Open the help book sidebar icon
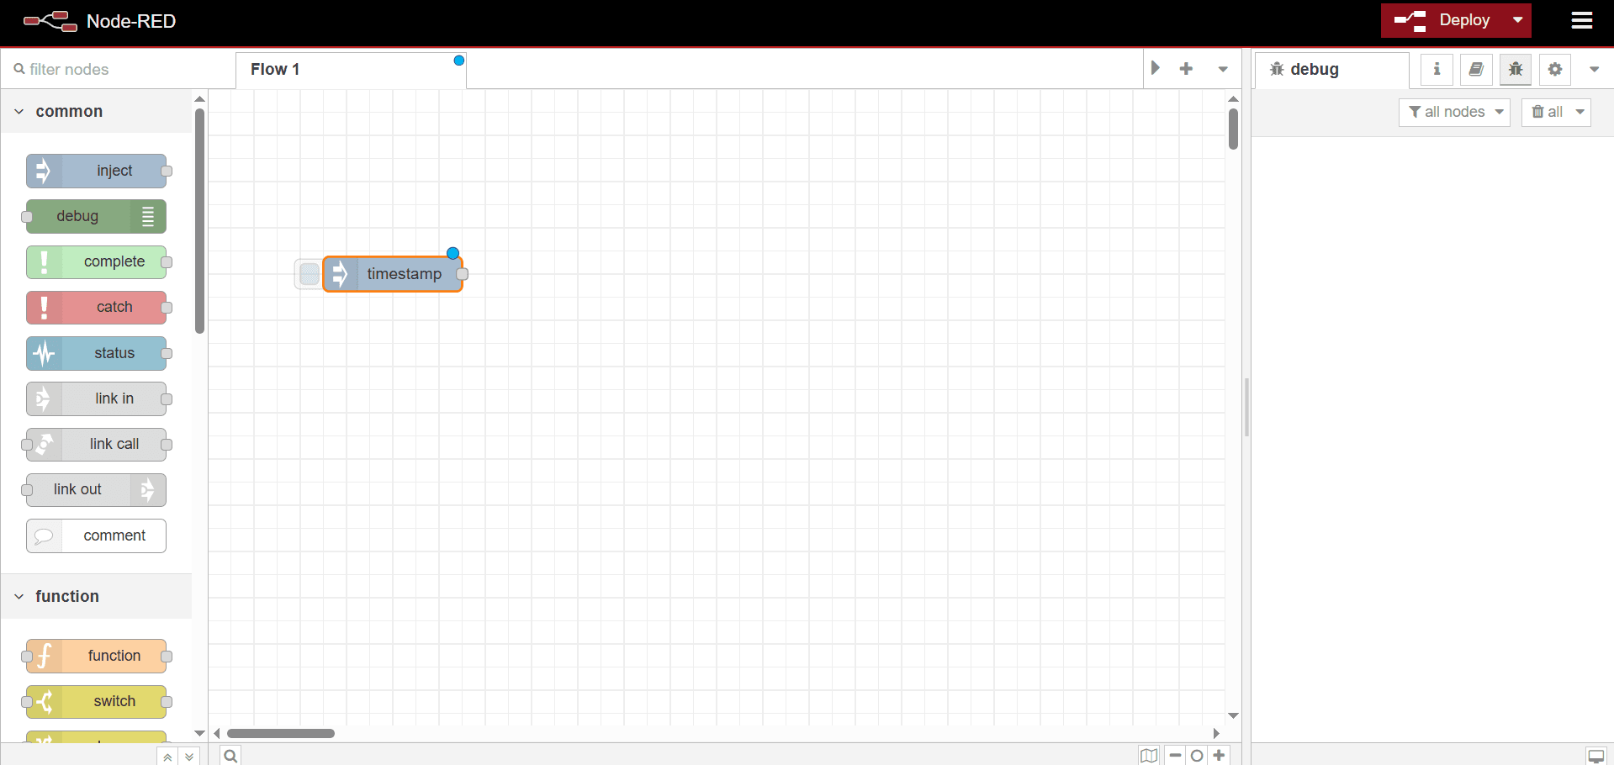 point(1476,69)
